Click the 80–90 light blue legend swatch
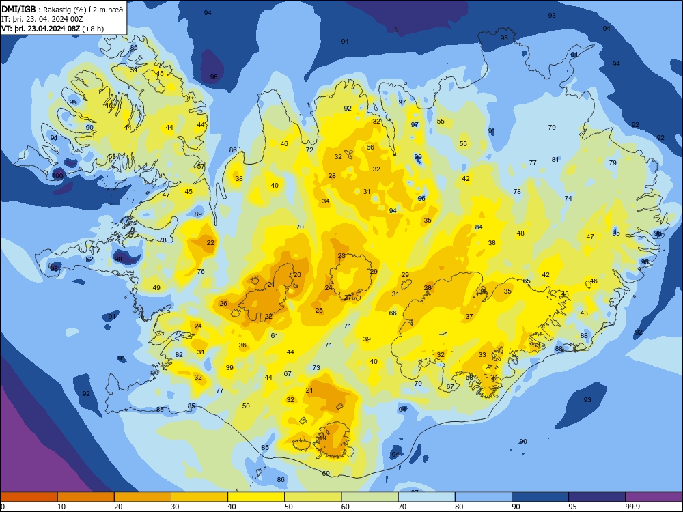 point(484,497)
